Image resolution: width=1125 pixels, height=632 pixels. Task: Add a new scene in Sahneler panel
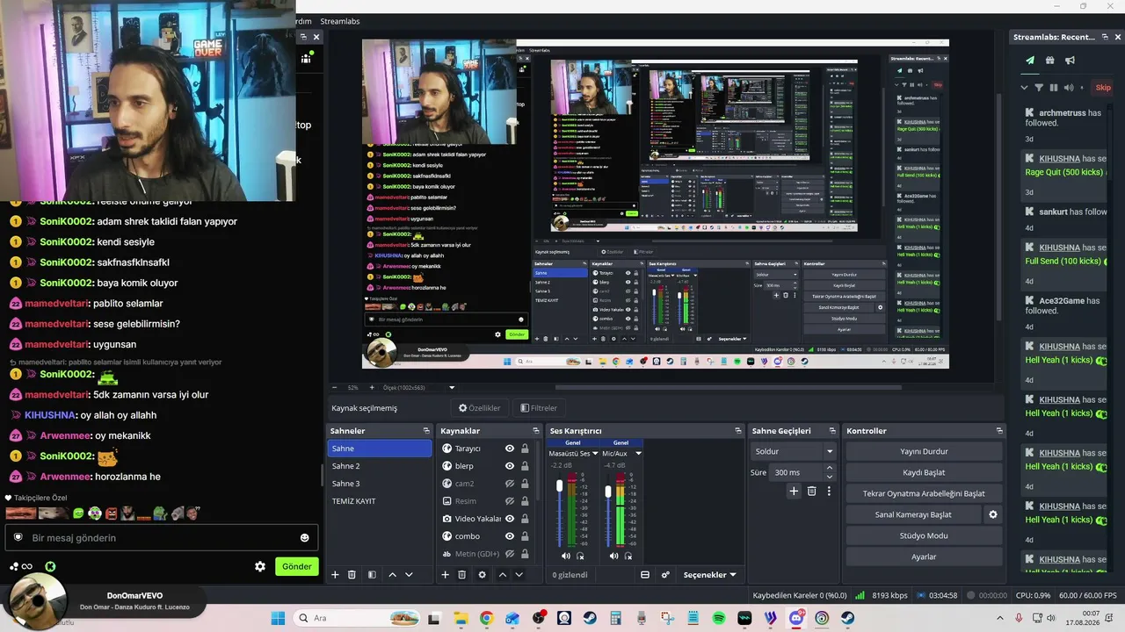tap(335, 575)
